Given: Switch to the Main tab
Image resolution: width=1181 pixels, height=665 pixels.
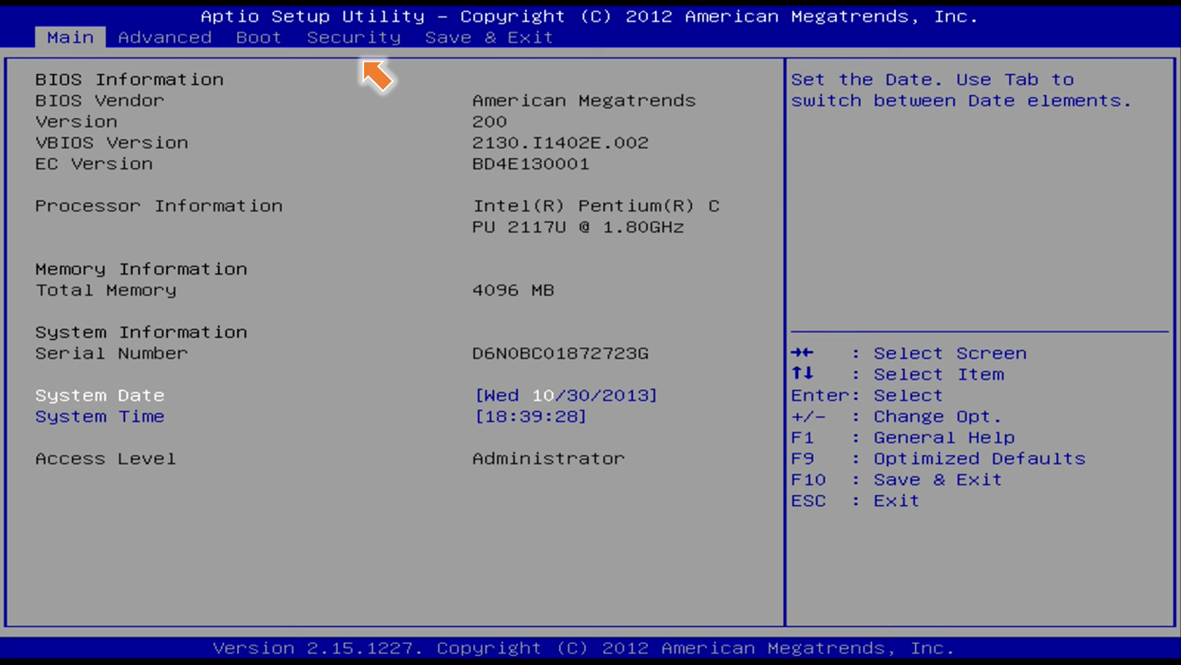Looking at the screenshot, I should point(70,37).
